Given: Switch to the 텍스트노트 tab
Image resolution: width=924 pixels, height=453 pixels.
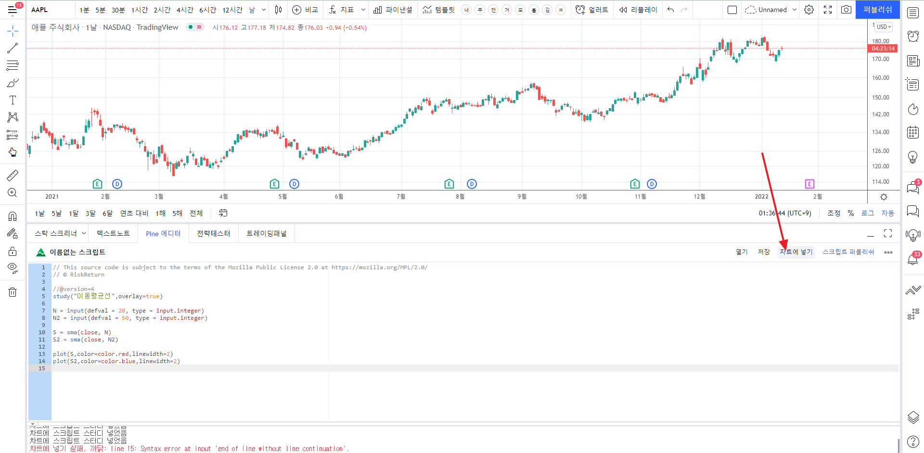Looking at the screenshot, I should coord(113,233).
